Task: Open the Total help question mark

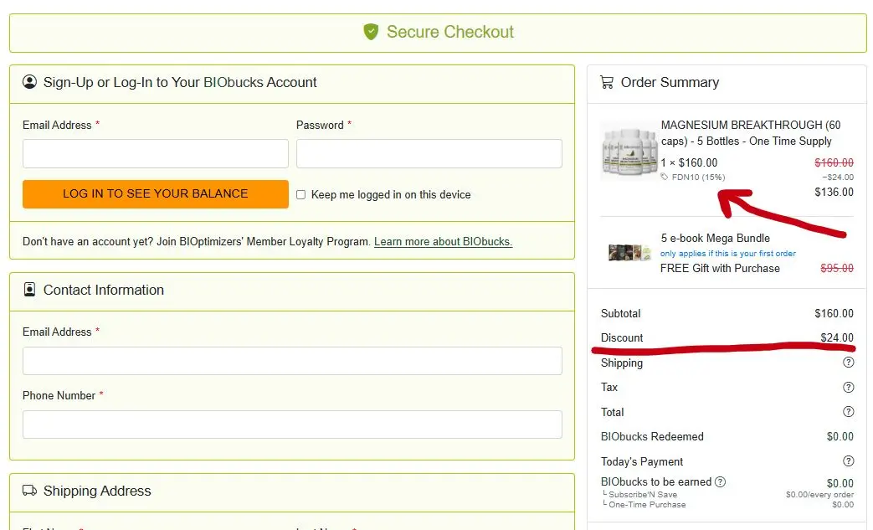Action: point(848,412)
